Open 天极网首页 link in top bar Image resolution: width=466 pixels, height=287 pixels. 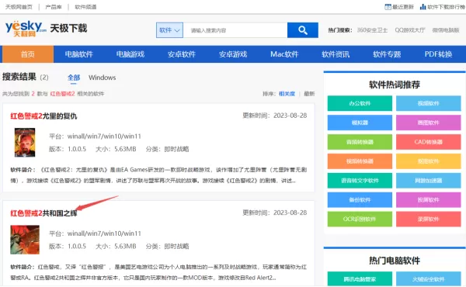click(19, 7)
